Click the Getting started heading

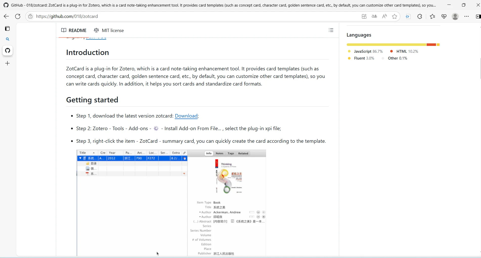click(92, 100)
